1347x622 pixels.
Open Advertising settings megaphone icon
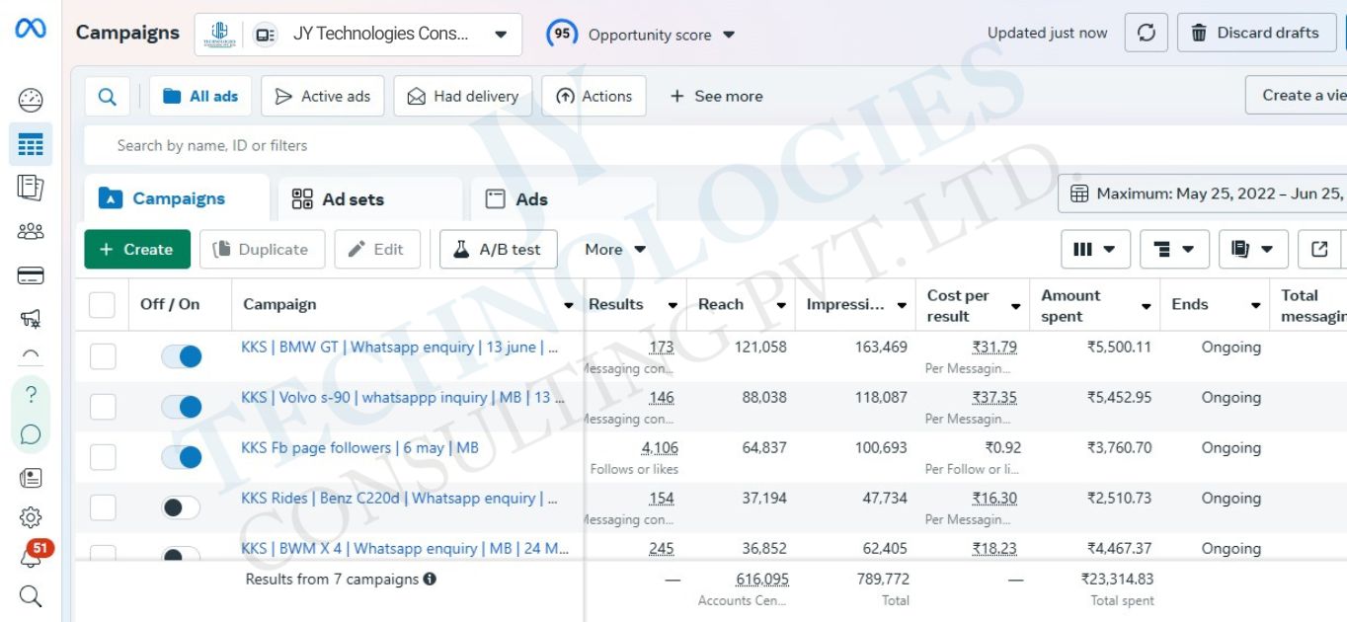point(31,318)
